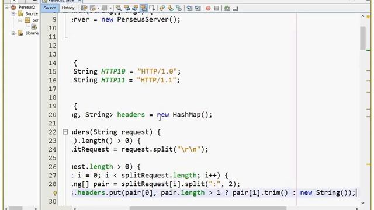Select the Perseus2 project label
This screenshot has width=374, height=210.
click(x=27, y=8)
